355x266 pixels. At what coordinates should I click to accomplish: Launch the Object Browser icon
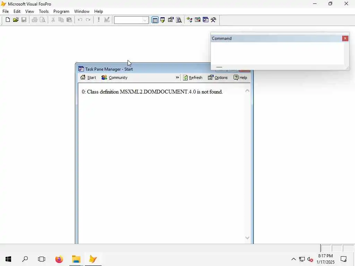197,20
